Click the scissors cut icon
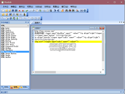The image size is (125, 94). [x=33, y=11]
